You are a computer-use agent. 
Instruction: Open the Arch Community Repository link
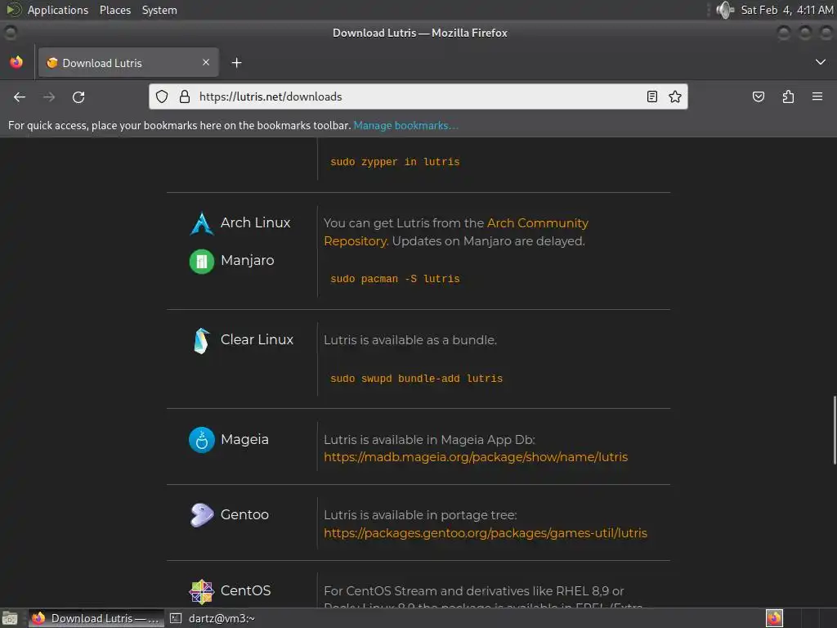coord(537,222)
